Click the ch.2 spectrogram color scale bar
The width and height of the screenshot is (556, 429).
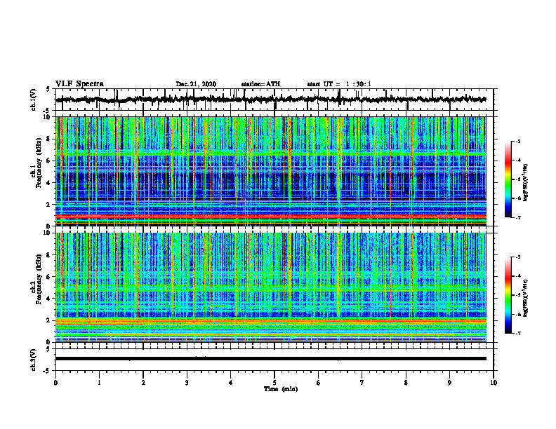click(508, 295)
